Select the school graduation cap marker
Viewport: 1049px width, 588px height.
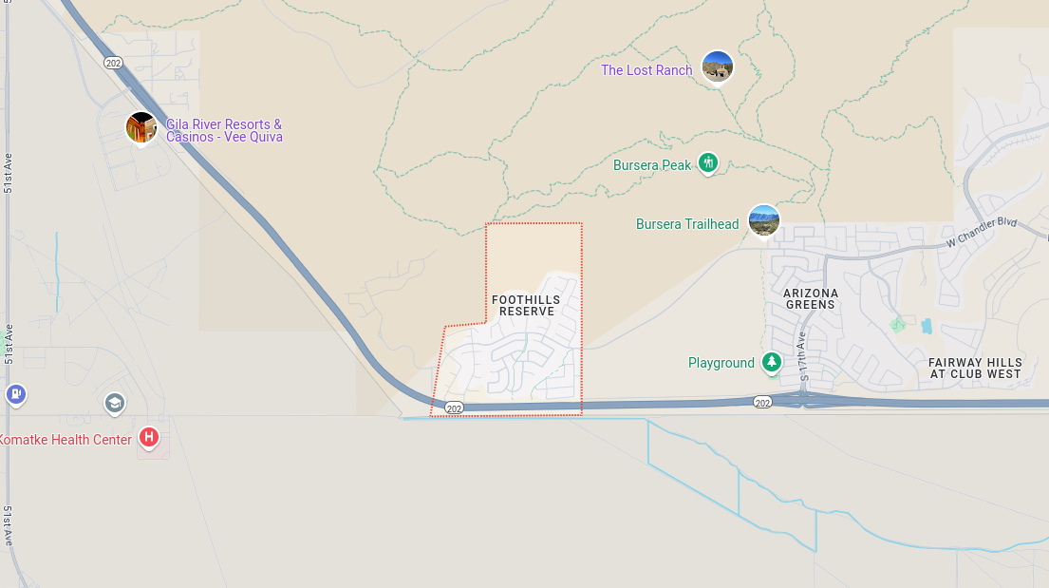[x=115, y=403]
